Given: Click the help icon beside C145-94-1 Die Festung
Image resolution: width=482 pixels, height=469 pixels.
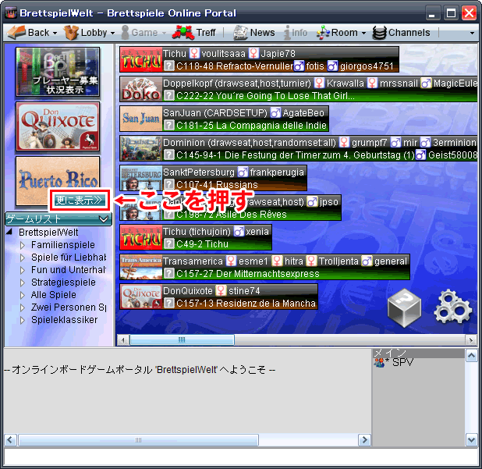Looking at the screenshot, I should pos(168,155).
